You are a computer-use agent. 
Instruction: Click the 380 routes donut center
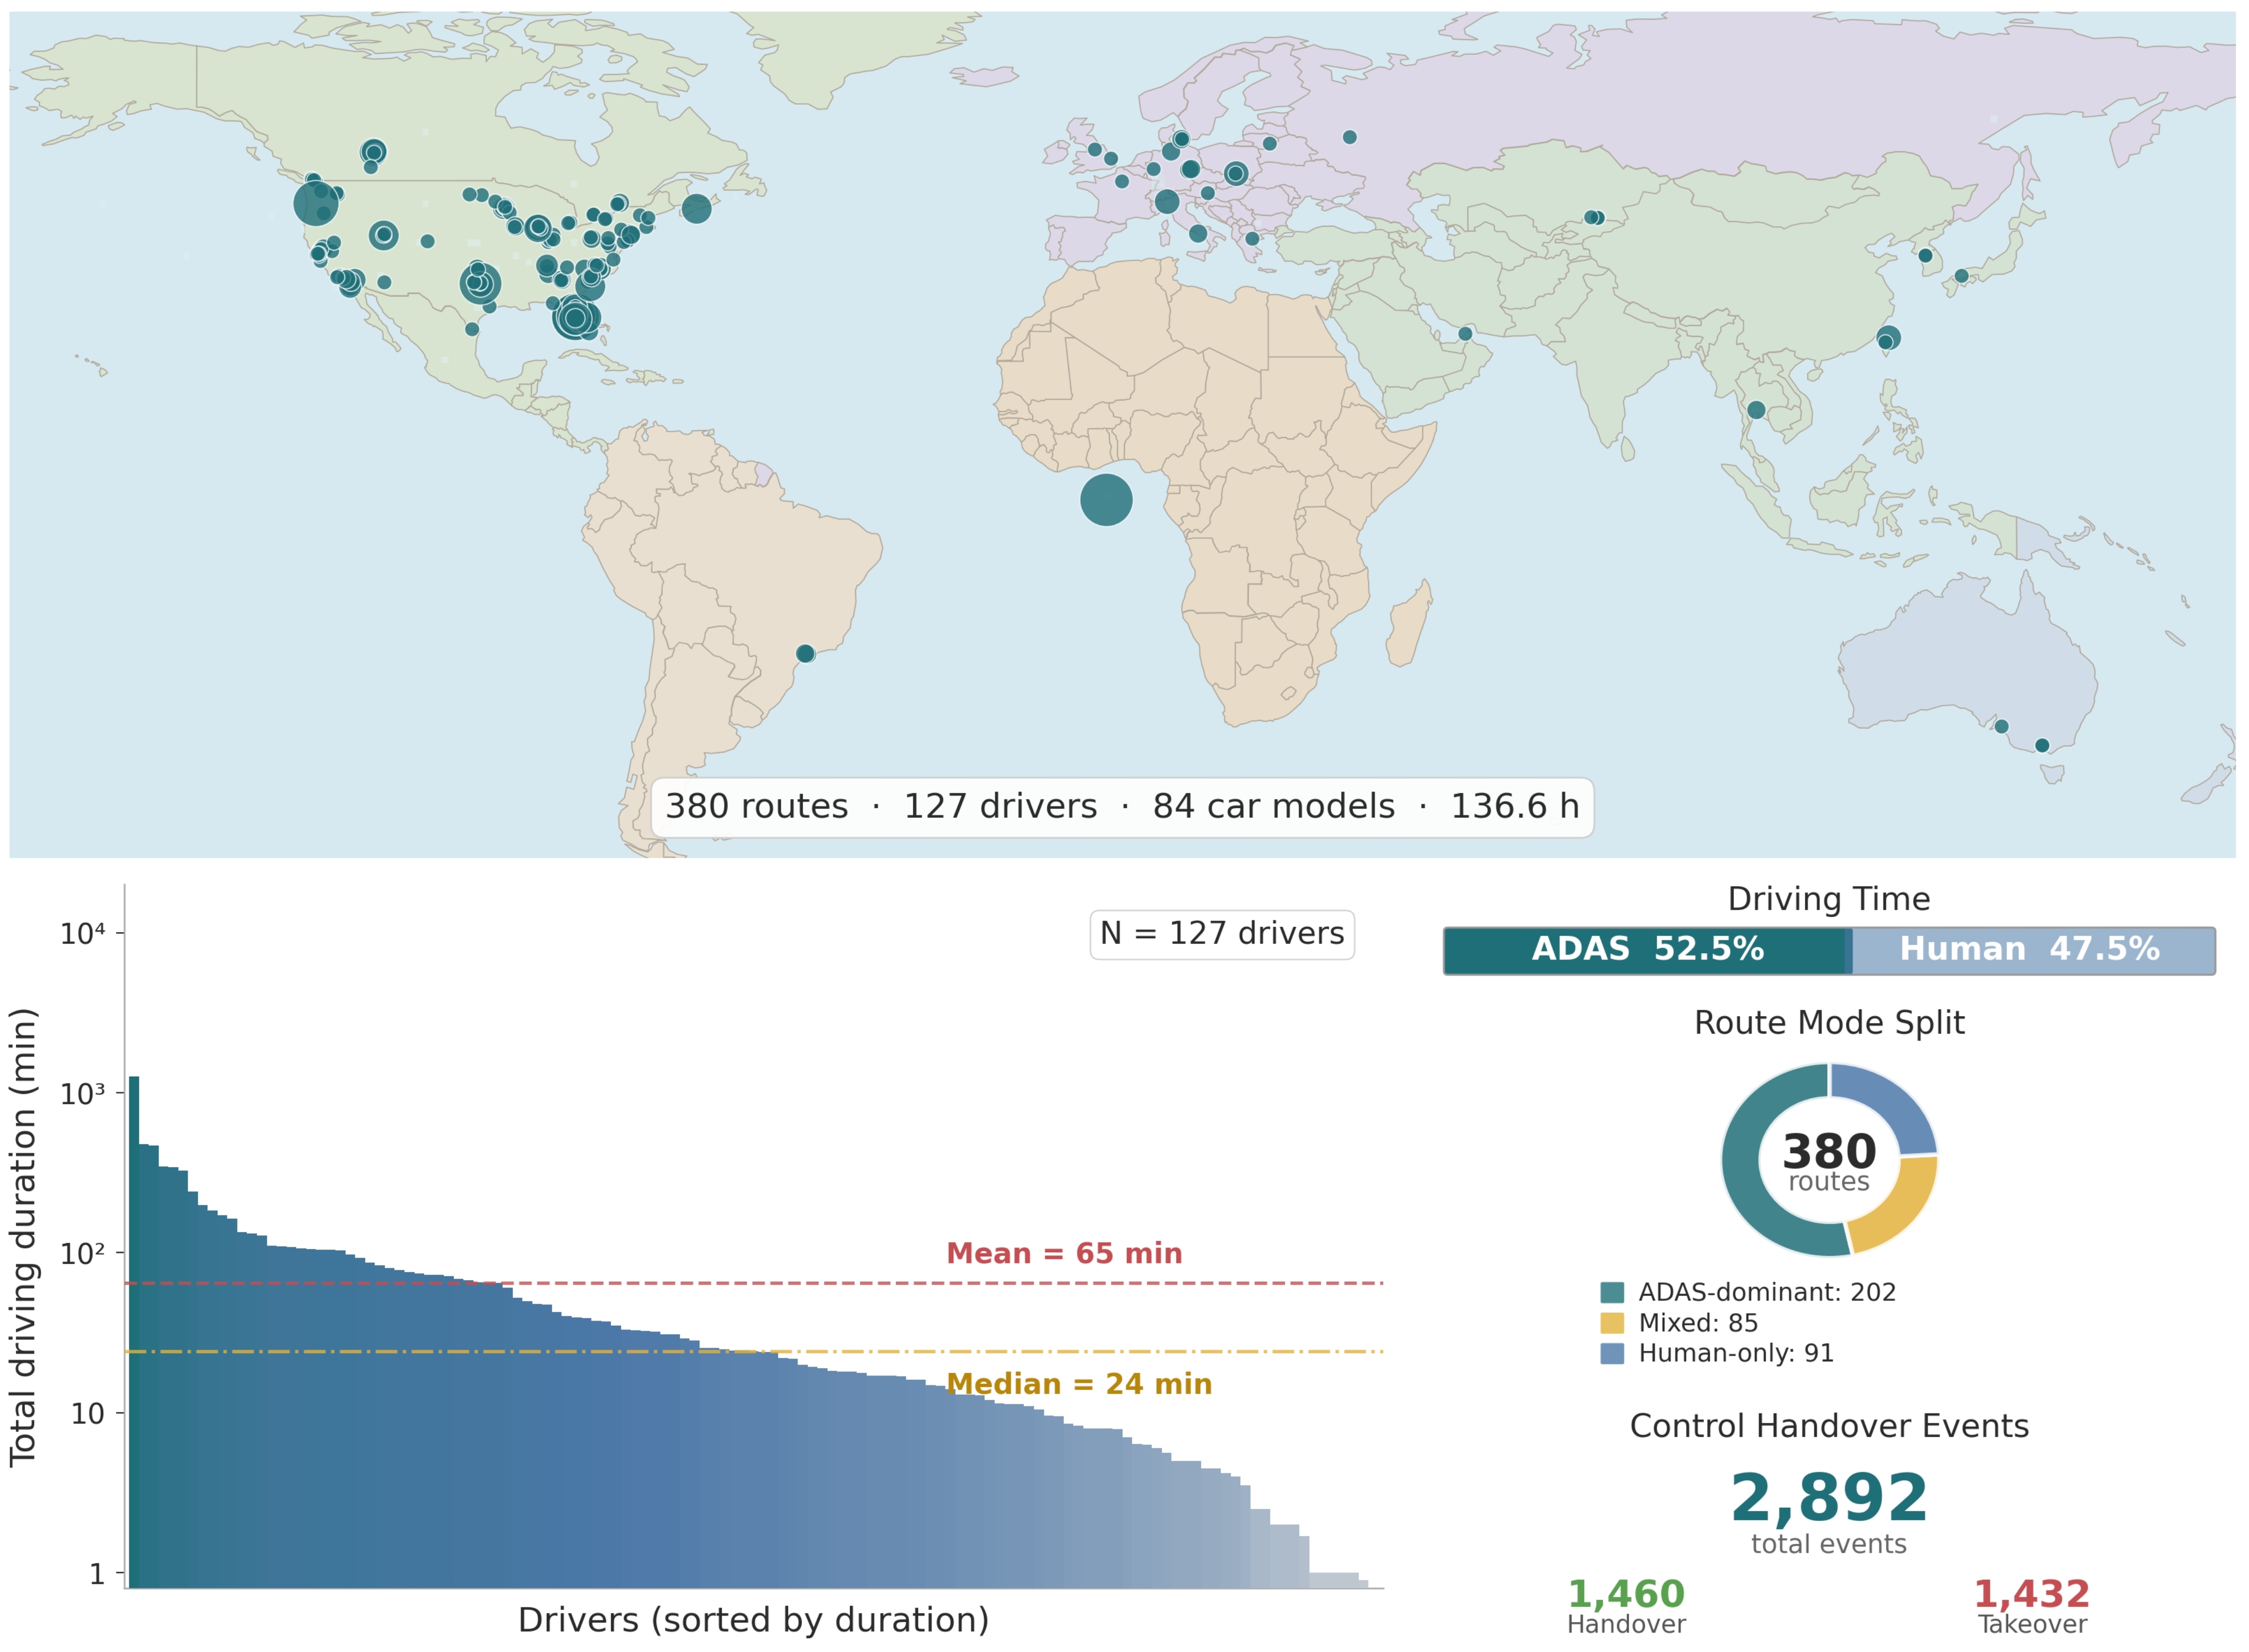pyautogui.click(x=1829, y=1160)
